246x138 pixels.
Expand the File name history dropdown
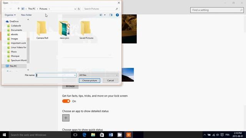pos(75,75)
